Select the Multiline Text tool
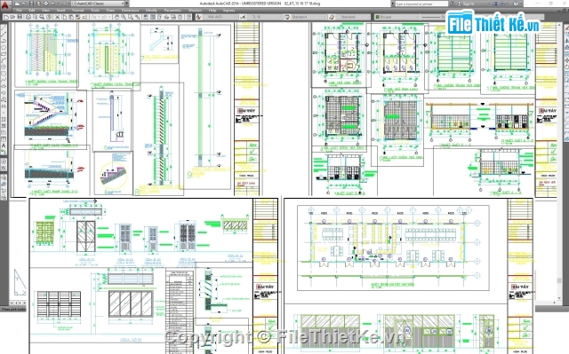This screenshot has height=354, width=569. (4, 145)
